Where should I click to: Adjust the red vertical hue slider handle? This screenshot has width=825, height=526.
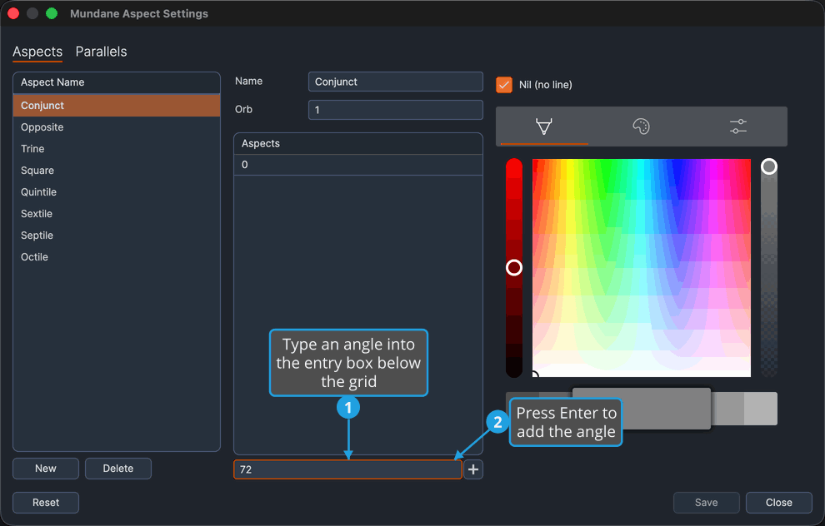pos(514,267)
